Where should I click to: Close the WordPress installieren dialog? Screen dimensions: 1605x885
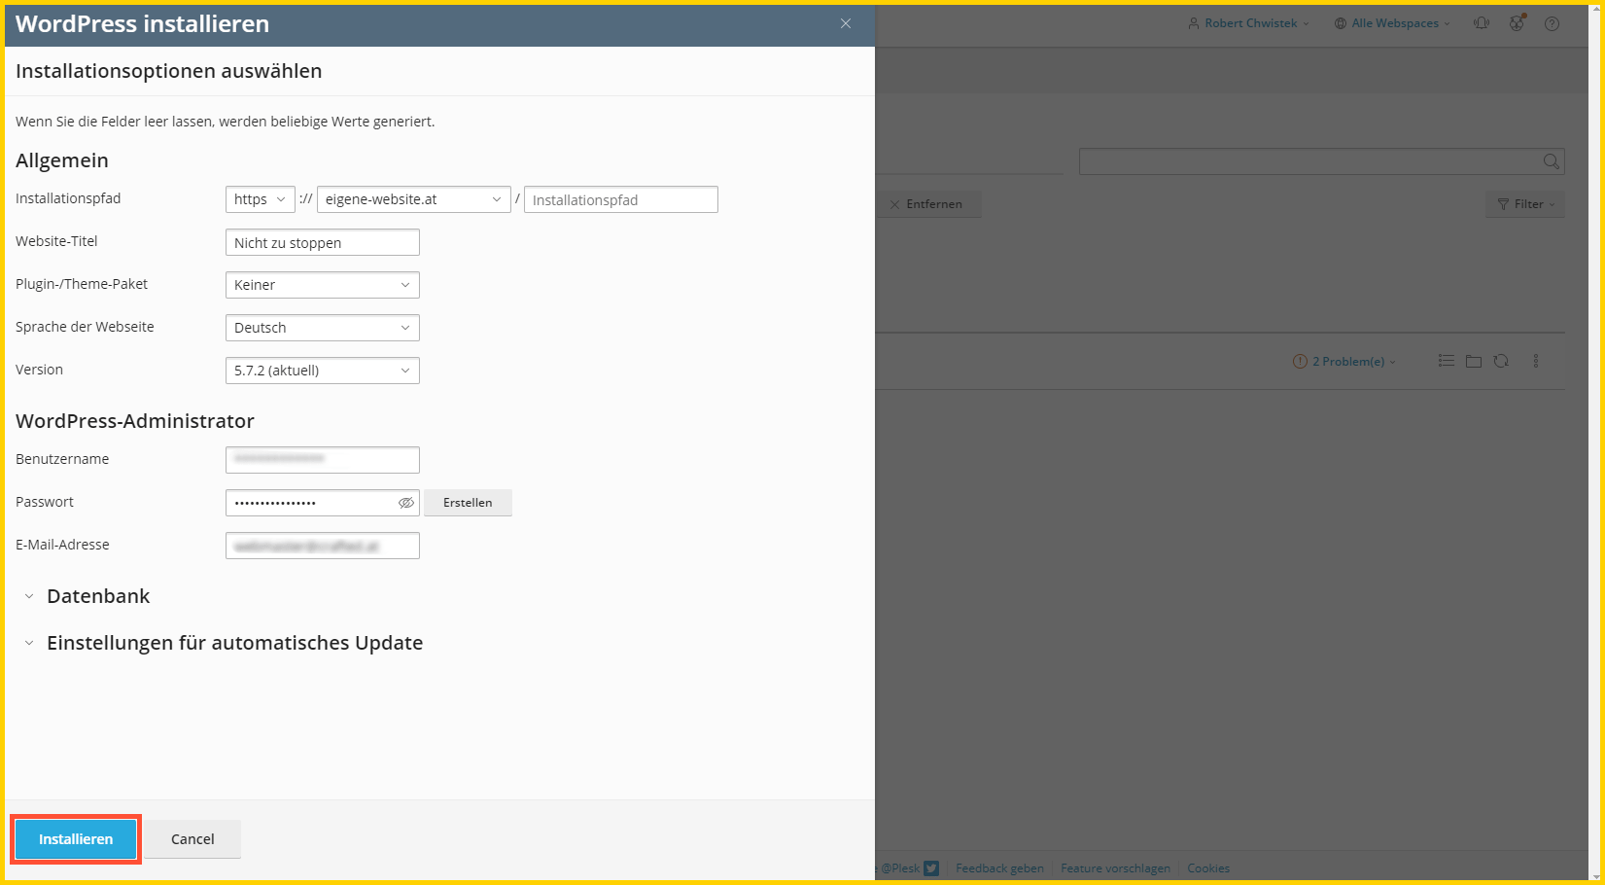pyautogui.click(x=846, y=23)
